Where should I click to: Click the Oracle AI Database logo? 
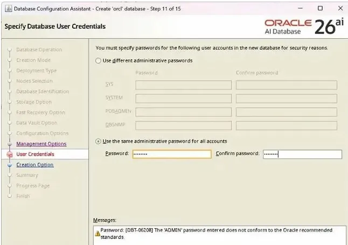pos(304,26)
